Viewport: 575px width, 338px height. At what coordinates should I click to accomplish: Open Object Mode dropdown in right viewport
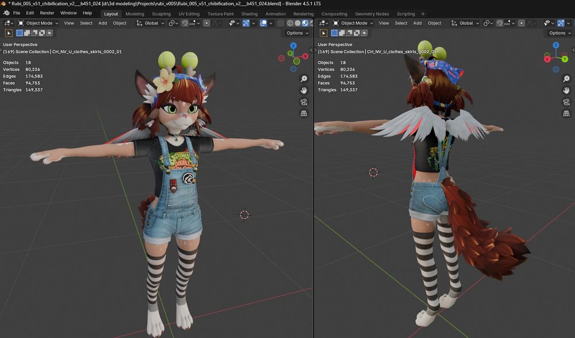[x=354, y=23]
